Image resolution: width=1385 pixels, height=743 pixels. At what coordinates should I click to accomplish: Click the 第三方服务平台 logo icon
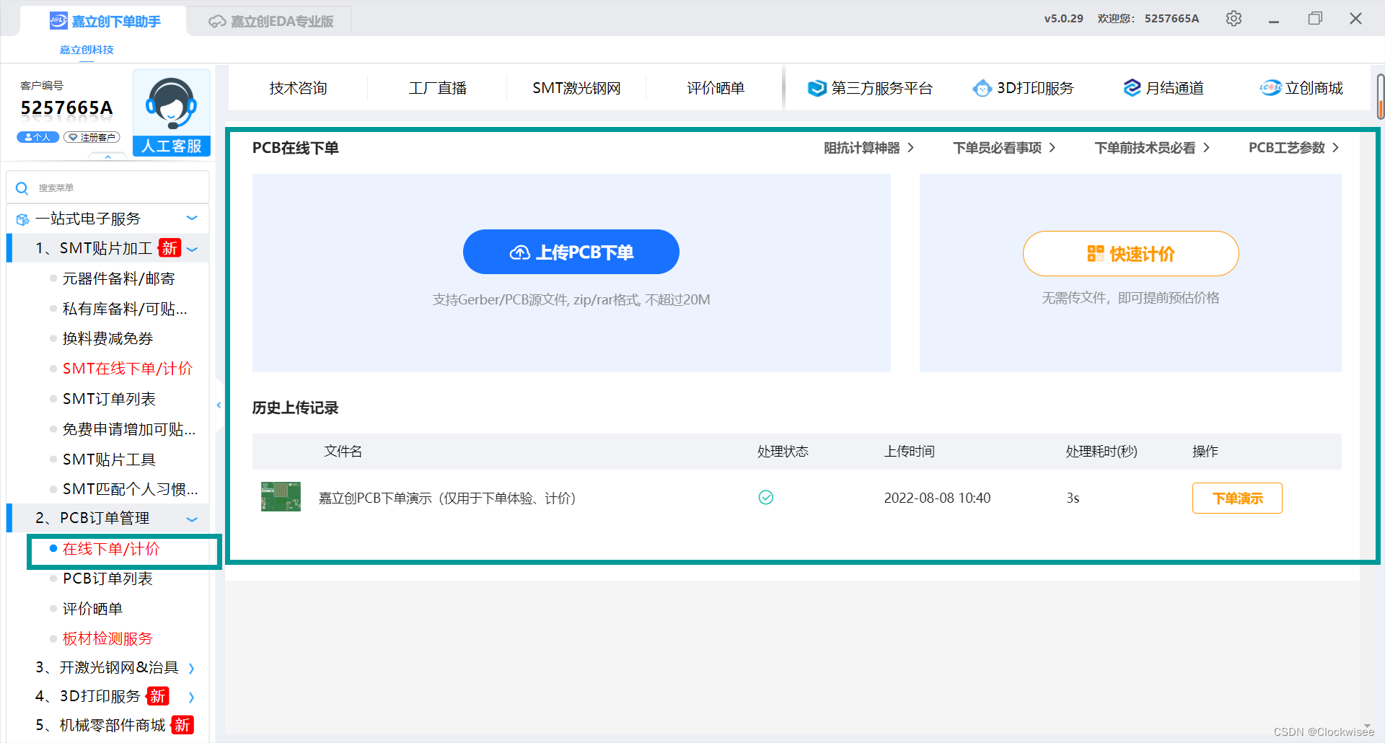tap(817, 88)
